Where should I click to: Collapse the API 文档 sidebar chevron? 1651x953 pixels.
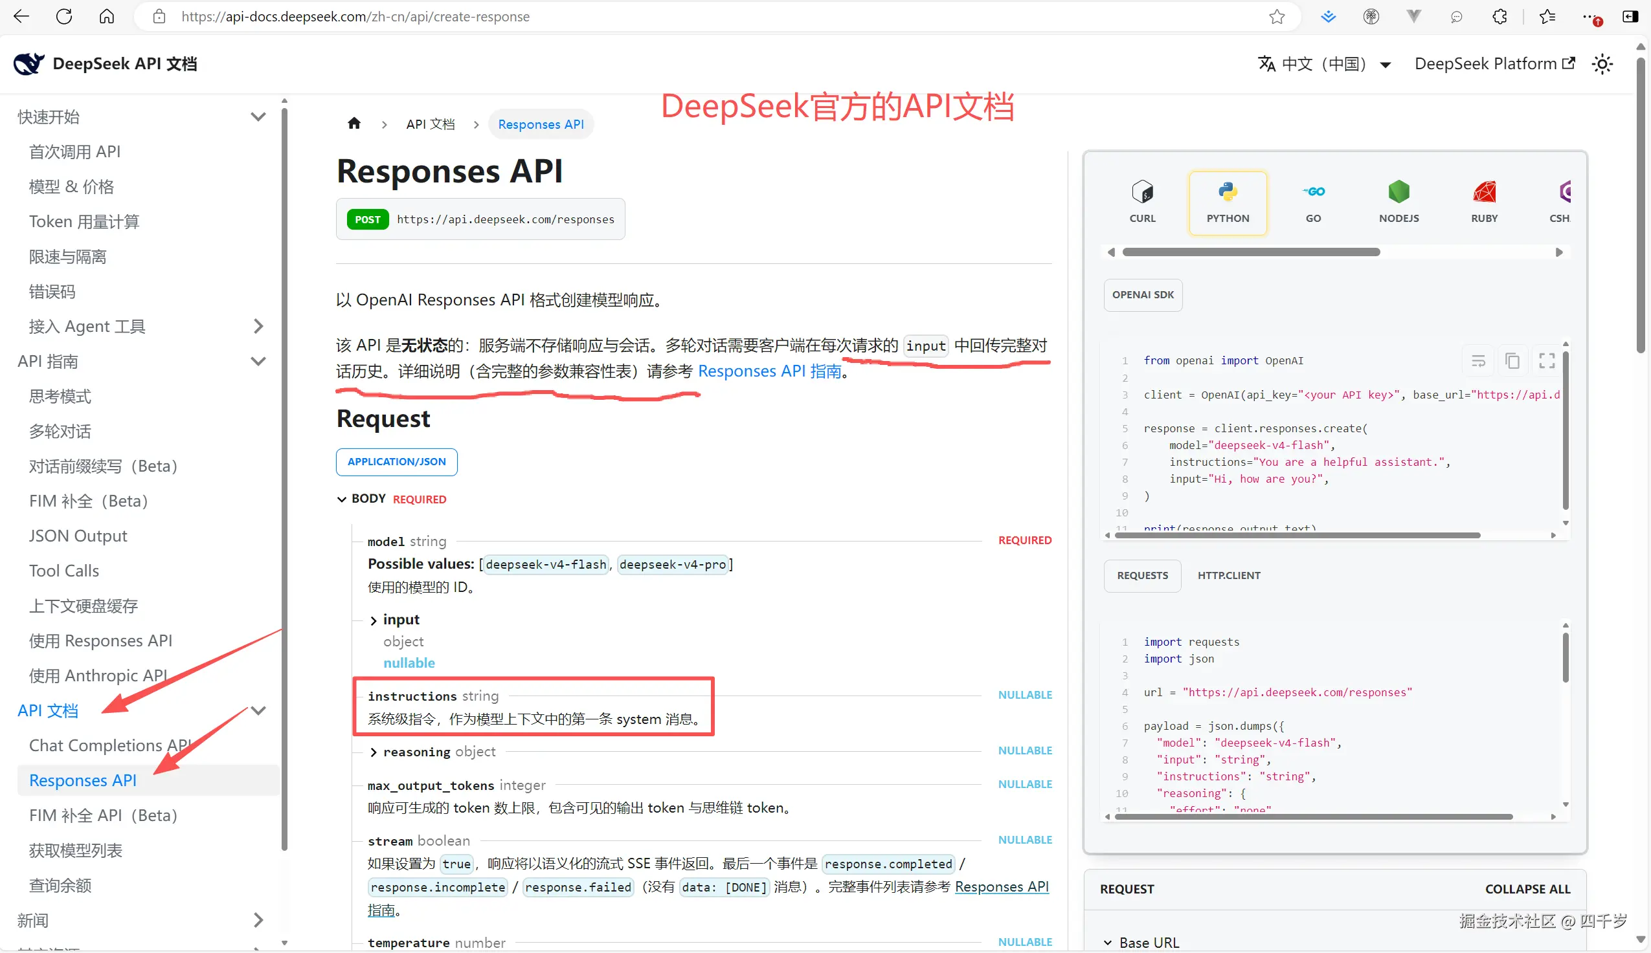(x=259, y=710)
